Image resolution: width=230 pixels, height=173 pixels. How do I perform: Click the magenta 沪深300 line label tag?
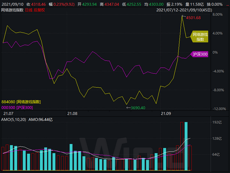[199, 54]
